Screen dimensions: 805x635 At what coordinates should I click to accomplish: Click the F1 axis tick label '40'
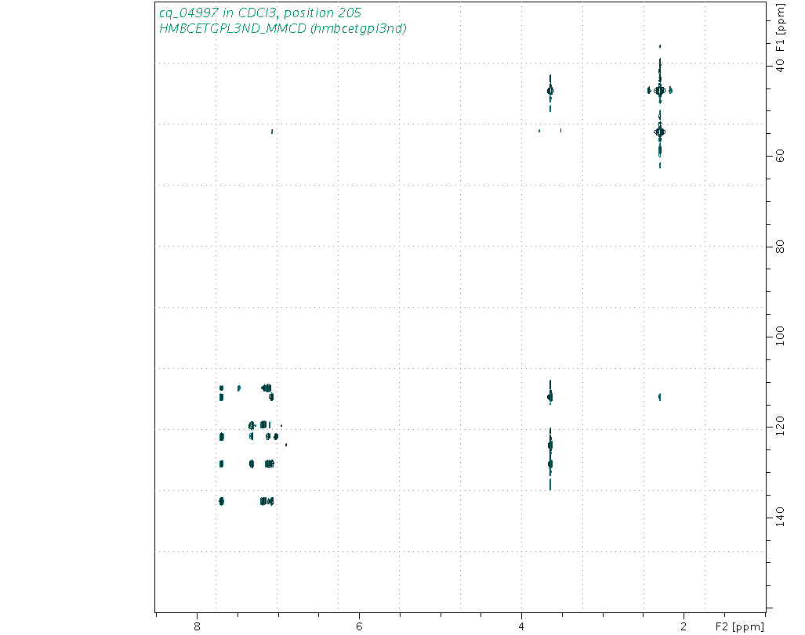point(780,66)
